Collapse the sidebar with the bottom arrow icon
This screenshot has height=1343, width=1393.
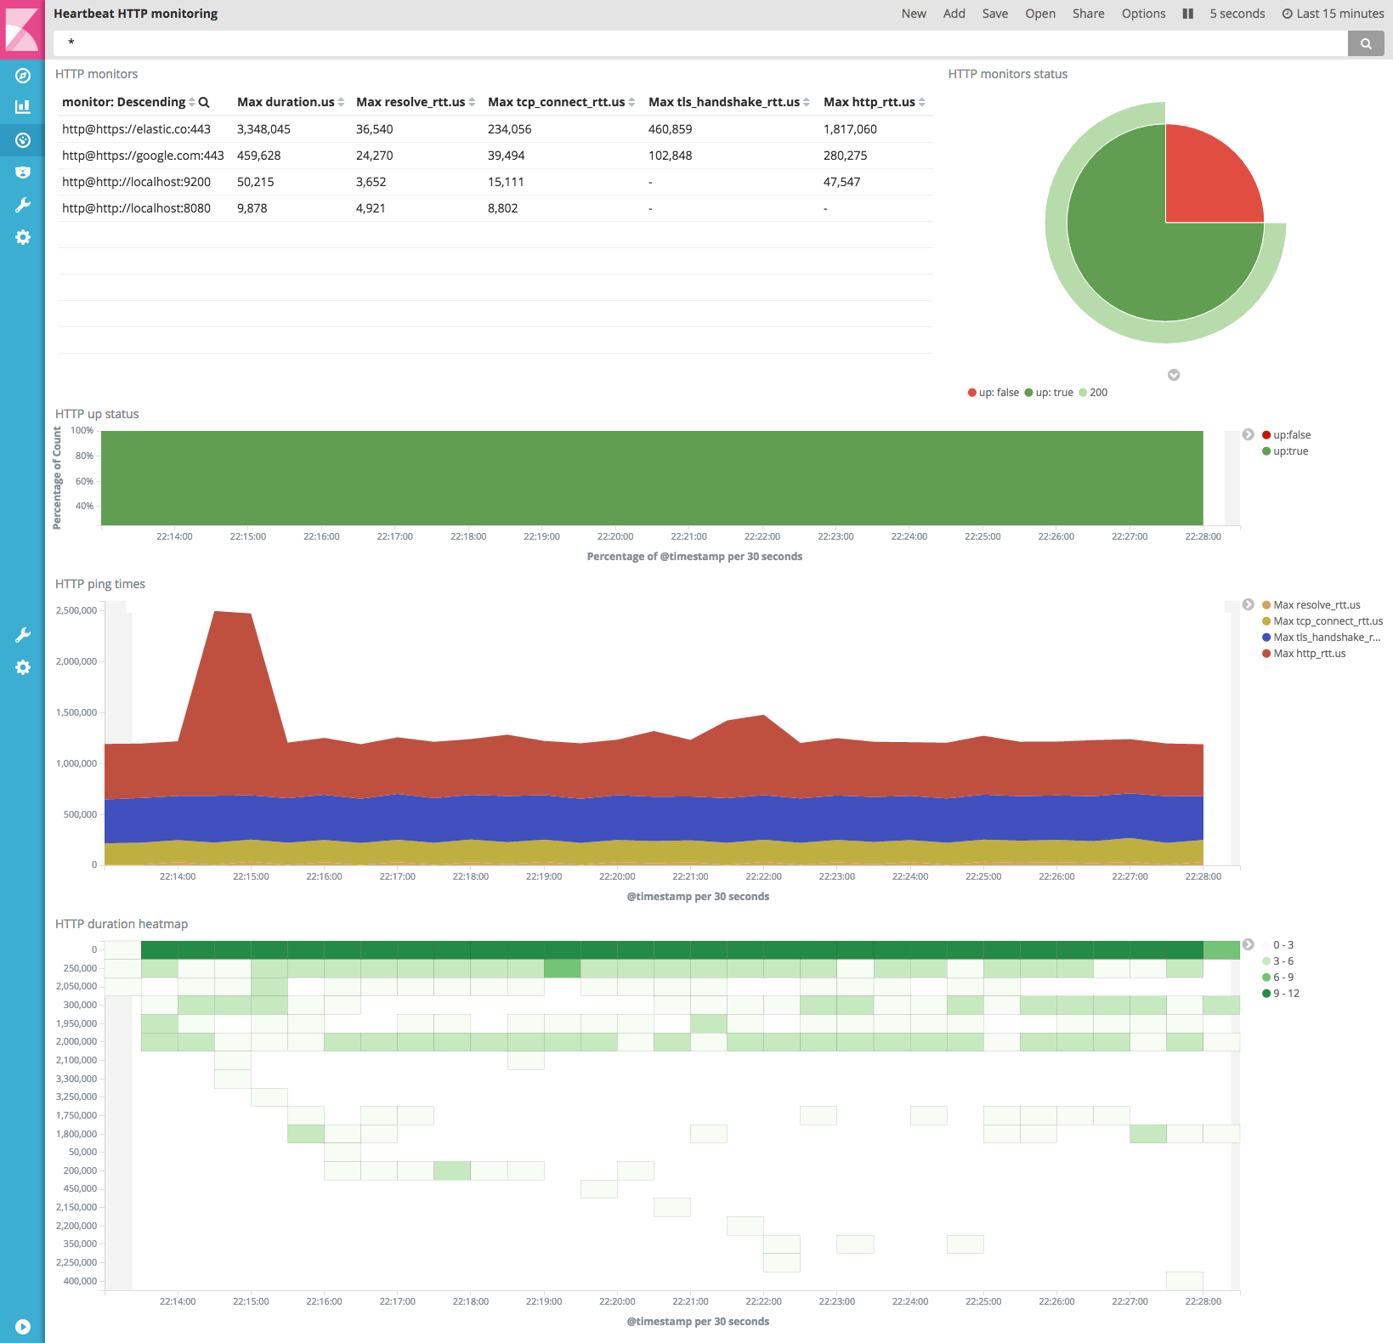23,1326
